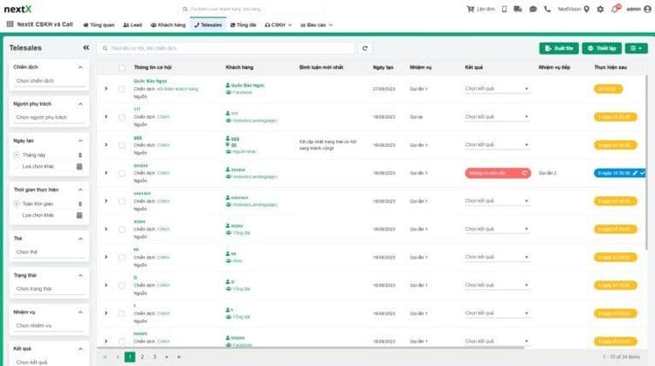Expand the first opportunity row arrow
The width and height of the screenshot is (655, 366).
click(x=106, y=88)
